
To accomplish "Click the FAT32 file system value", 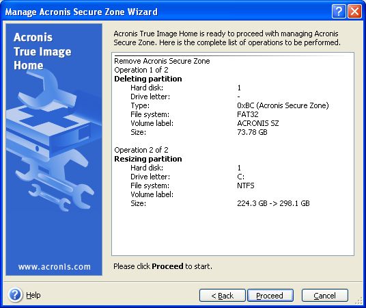I will click(x=248, y=114).
